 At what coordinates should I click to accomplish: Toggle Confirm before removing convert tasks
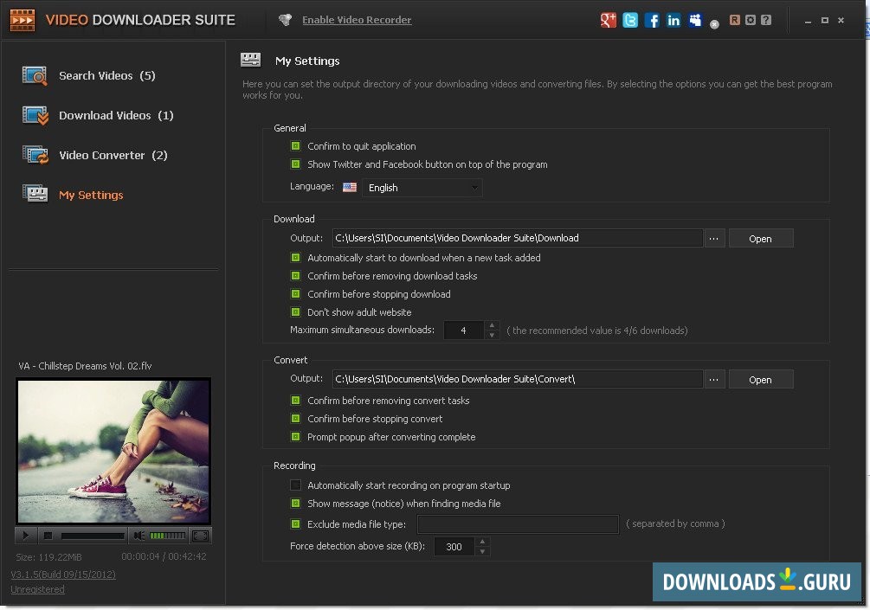[x=296, y=401]
